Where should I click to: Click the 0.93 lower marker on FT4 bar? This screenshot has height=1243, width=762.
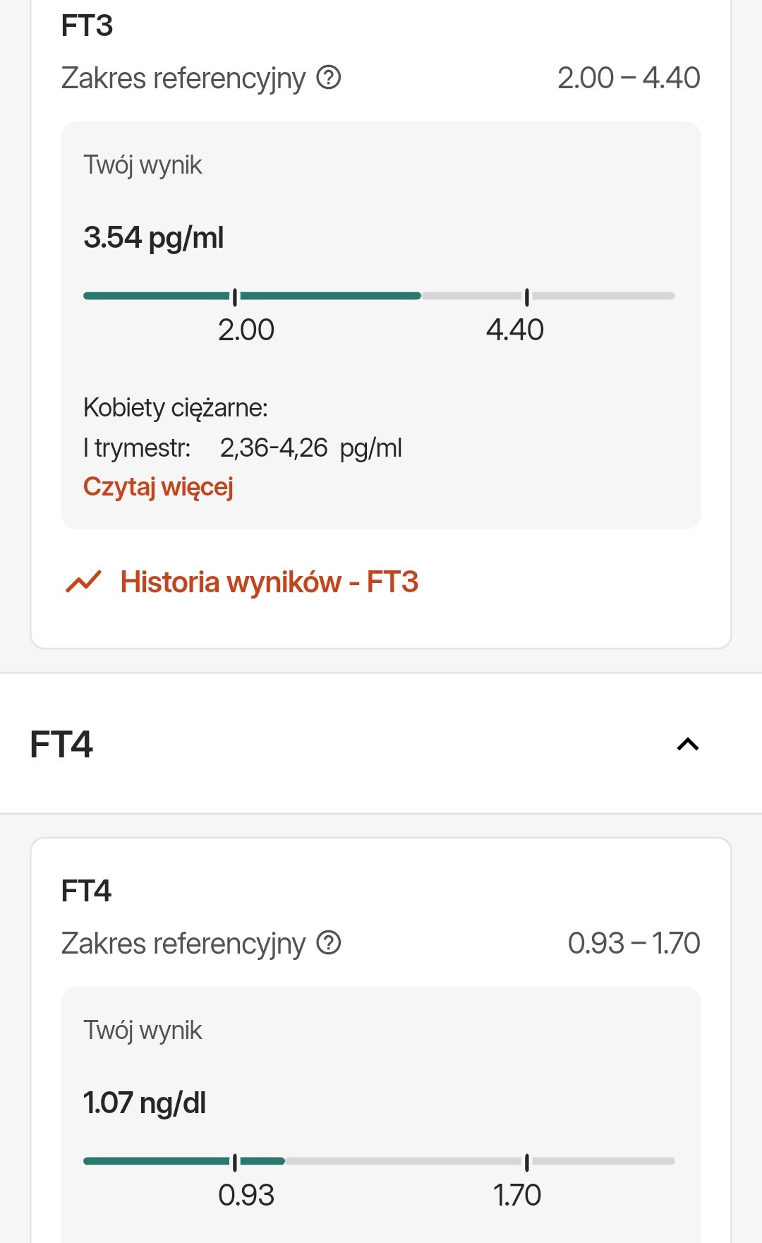point(235,1161)
